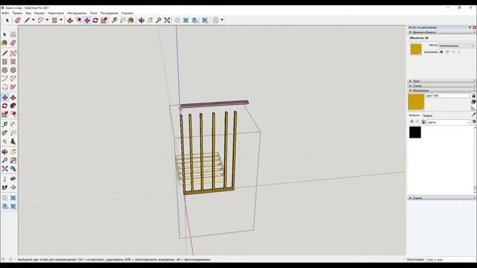Screen dimensions: 477x268
Task: Select the Text label tool in top toolbar
Action: pyautogui.click(x=123, y=20)
